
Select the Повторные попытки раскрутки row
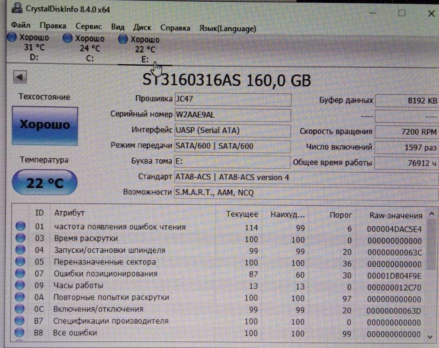coord(219,299)
